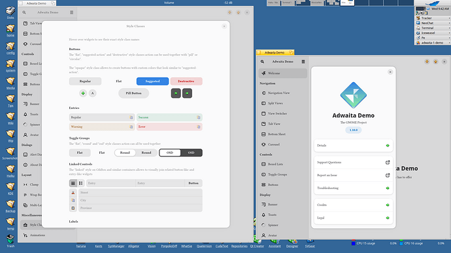
Task: Click into the 'Street' entry field
Action: 141,192
